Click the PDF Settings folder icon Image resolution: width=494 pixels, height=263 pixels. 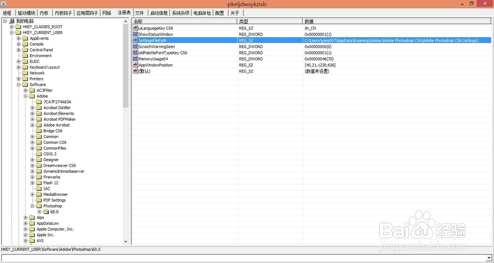39,200
